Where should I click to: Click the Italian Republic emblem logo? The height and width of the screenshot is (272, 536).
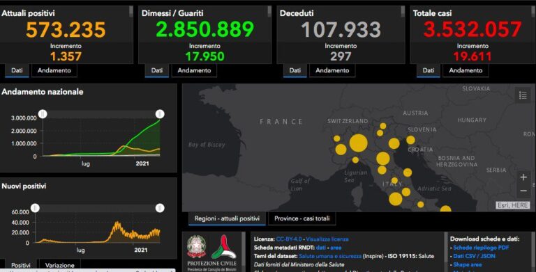tap(197, 247)
